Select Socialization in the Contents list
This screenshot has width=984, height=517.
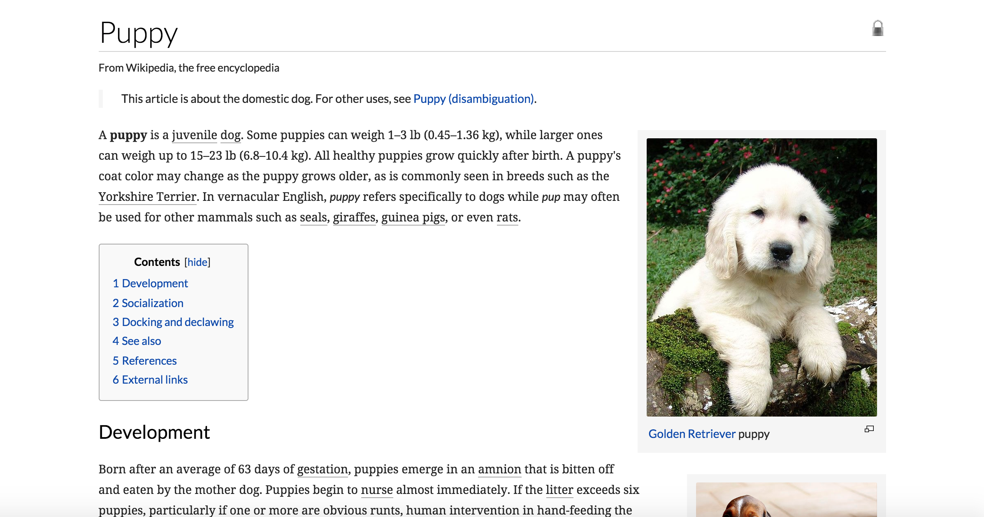(x=148, y=303)
